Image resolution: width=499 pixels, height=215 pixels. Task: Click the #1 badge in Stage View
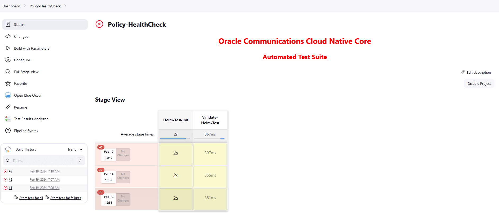101,192
